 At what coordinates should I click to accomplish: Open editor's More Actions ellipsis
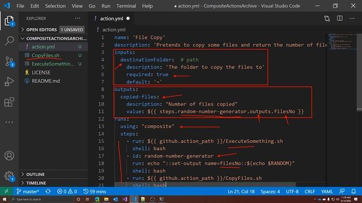pos(352,18)
